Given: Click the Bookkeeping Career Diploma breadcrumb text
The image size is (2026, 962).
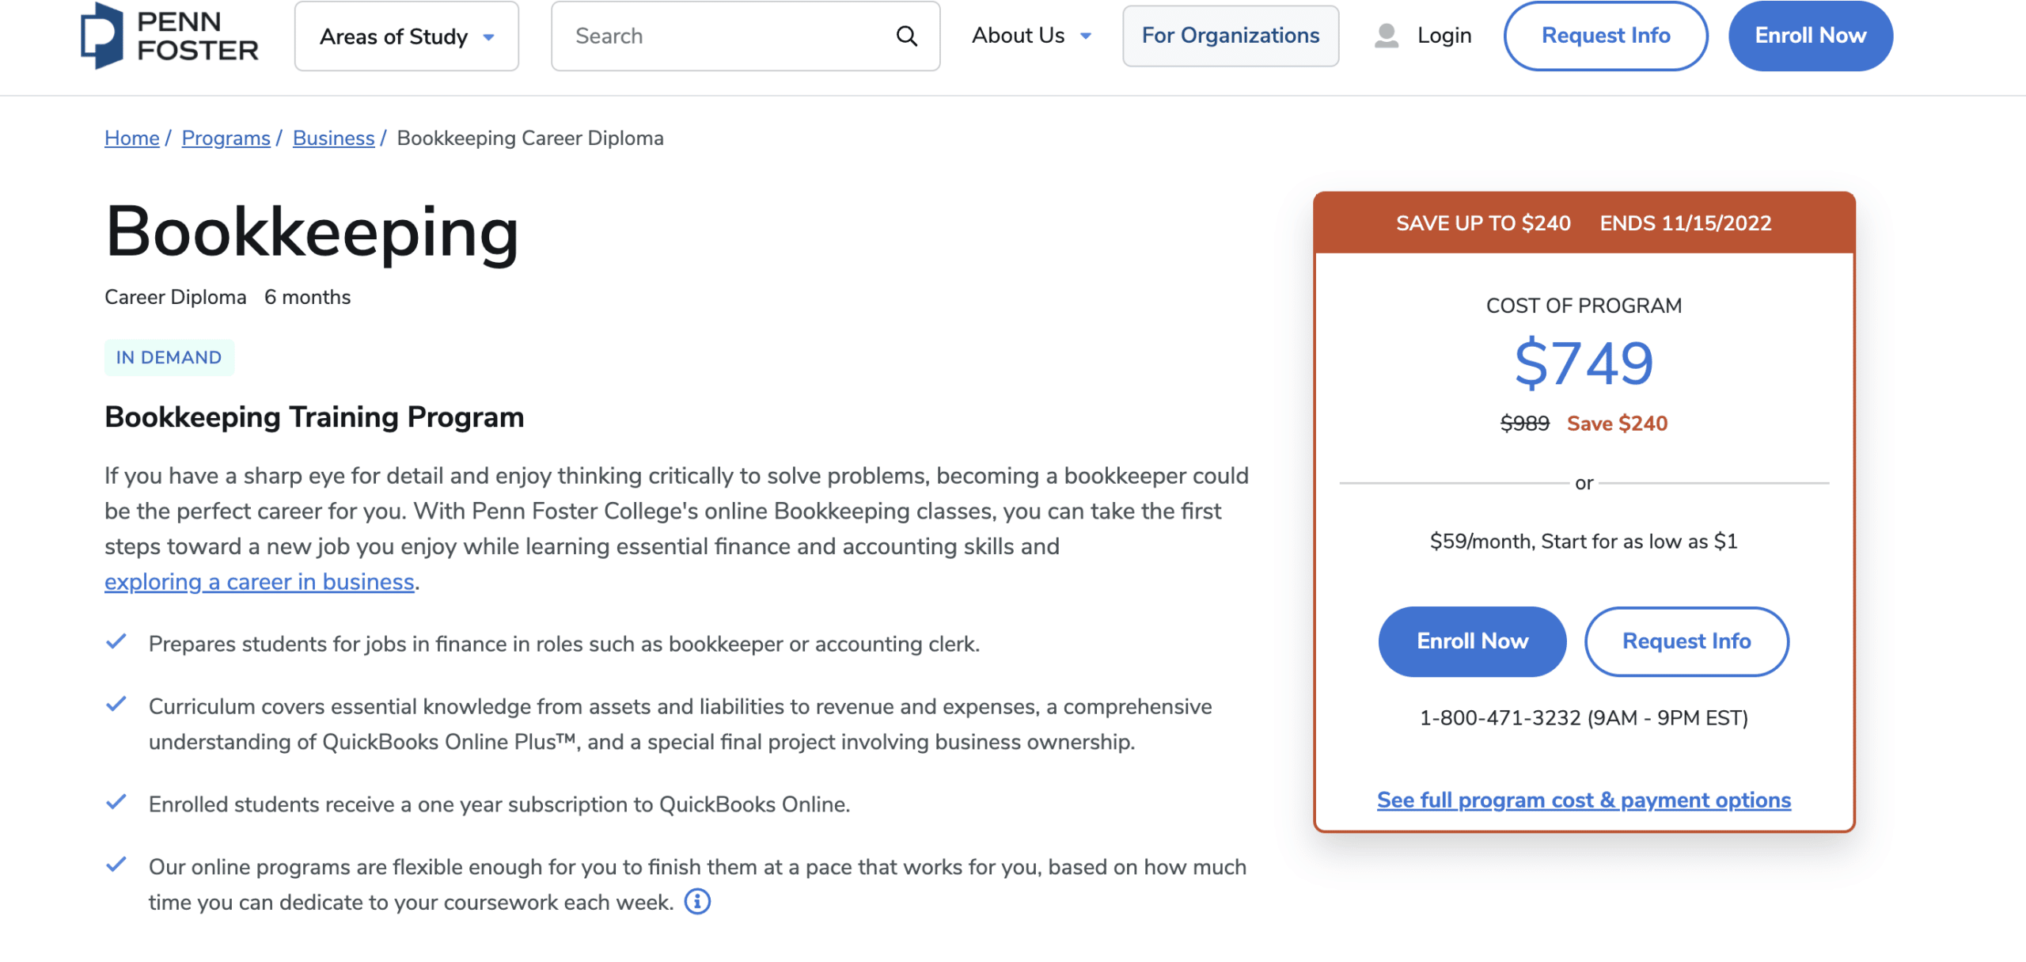Looking at the screenshot, I should pyautogui.click(x=530, y=138).
